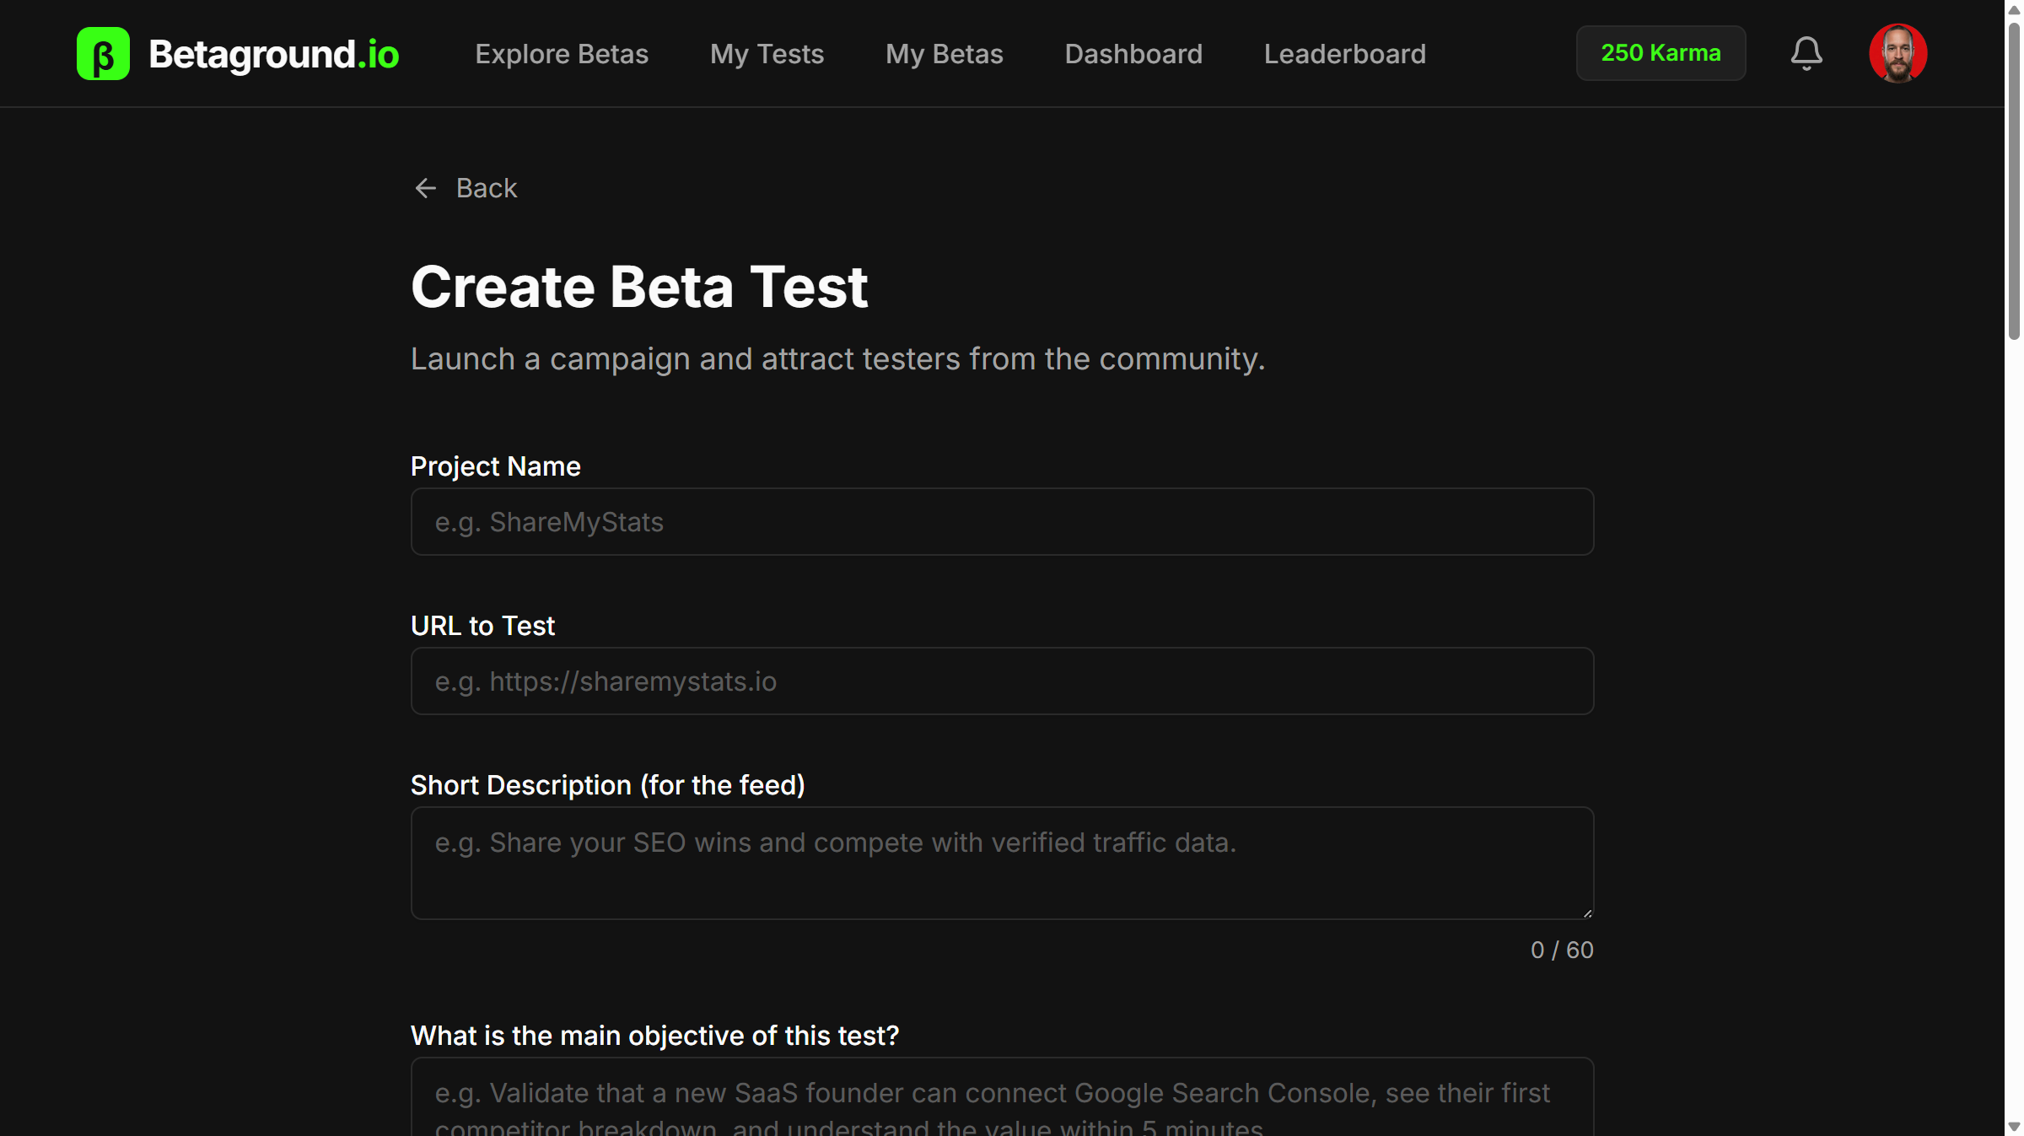Click the main objective textarea
2024x1136 pixels.
[x=1002, y=1096]
